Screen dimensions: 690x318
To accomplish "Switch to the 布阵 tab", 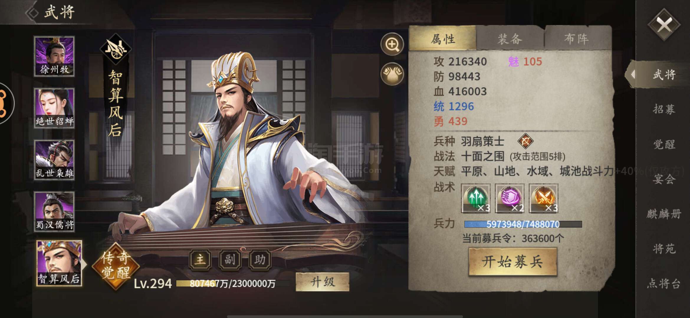I will [577, 39].
